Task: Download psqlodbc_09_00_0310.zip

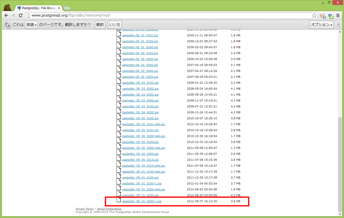Action: tap(140, 160)
